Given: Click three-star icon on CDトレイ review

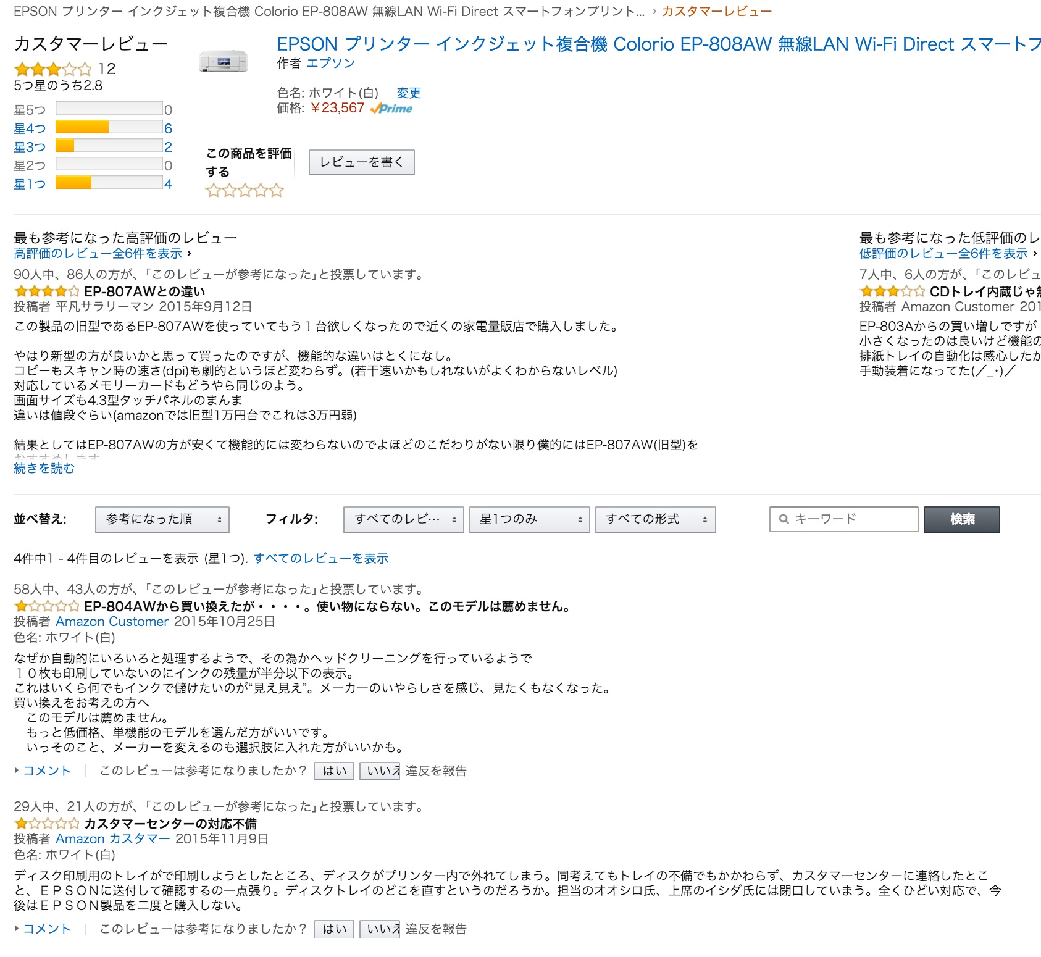Looking at the screenshot, I should (x=892, y=291).
